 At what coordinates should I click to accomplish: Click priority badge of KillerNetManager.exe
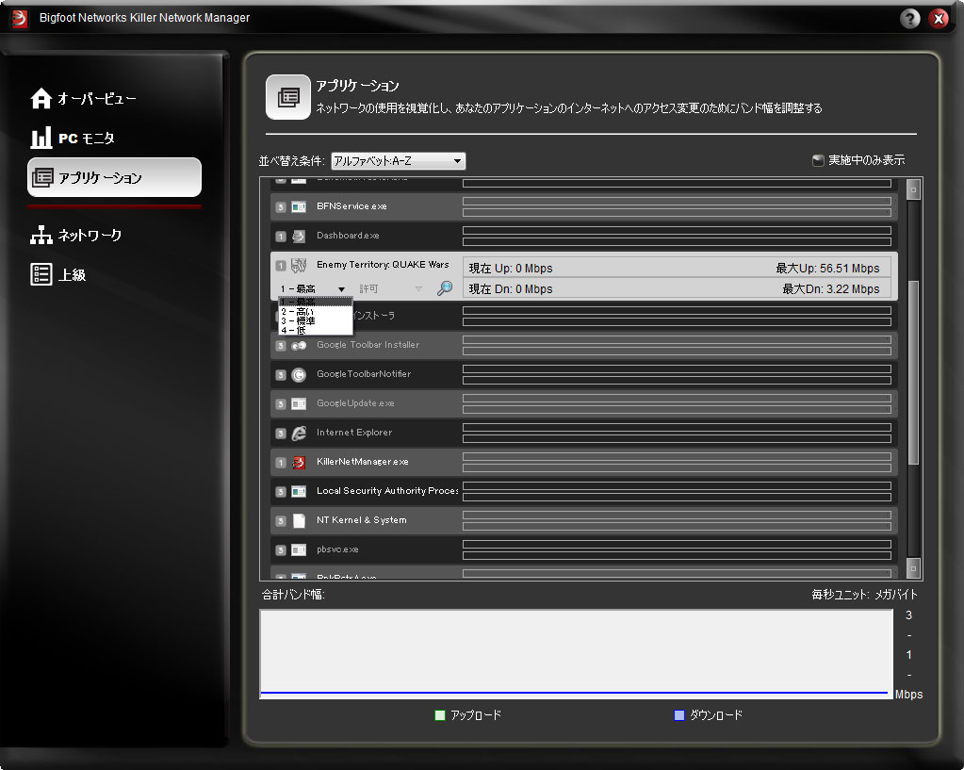pyautogui.click(x=281, y=463)
